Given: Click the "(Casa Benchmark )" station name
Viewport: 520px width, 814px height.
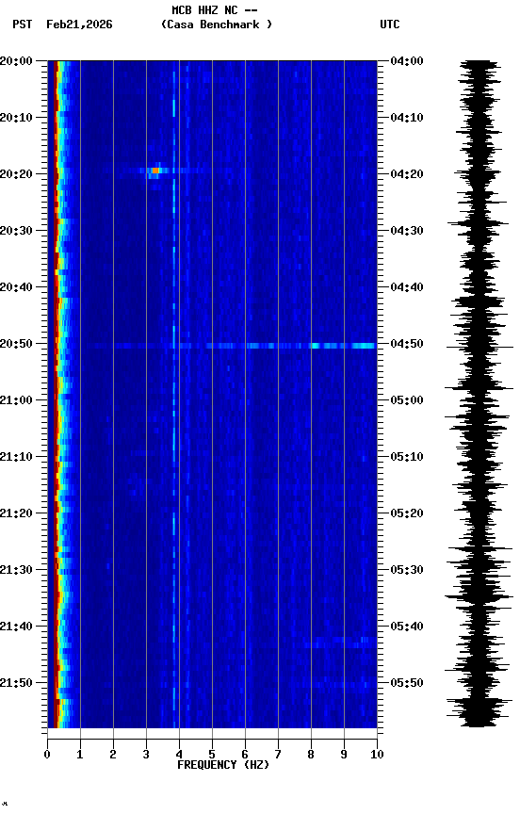Looking at the screenshot, I should point(216,24).
